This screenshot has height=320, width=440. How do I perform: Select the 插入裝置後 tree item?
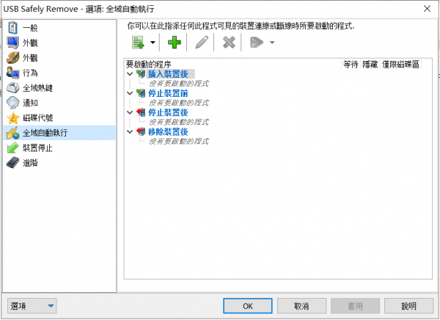click(x=168, y=74)
